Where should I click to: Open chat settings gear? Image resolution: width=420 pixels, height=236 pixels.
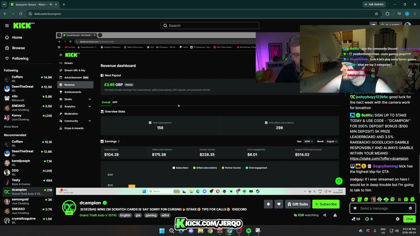tap(398, 219)
